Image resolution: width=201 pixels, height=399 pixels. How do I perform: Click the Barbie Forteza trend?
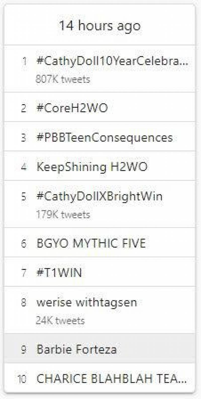[77, 349]
